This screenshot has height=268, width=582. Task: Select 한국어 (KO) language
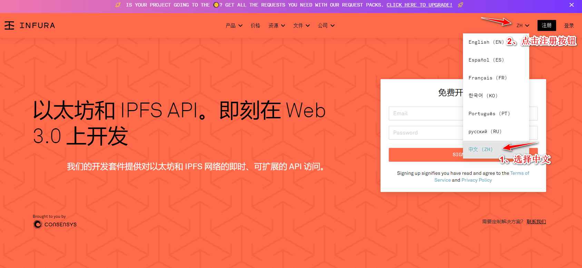496,96
